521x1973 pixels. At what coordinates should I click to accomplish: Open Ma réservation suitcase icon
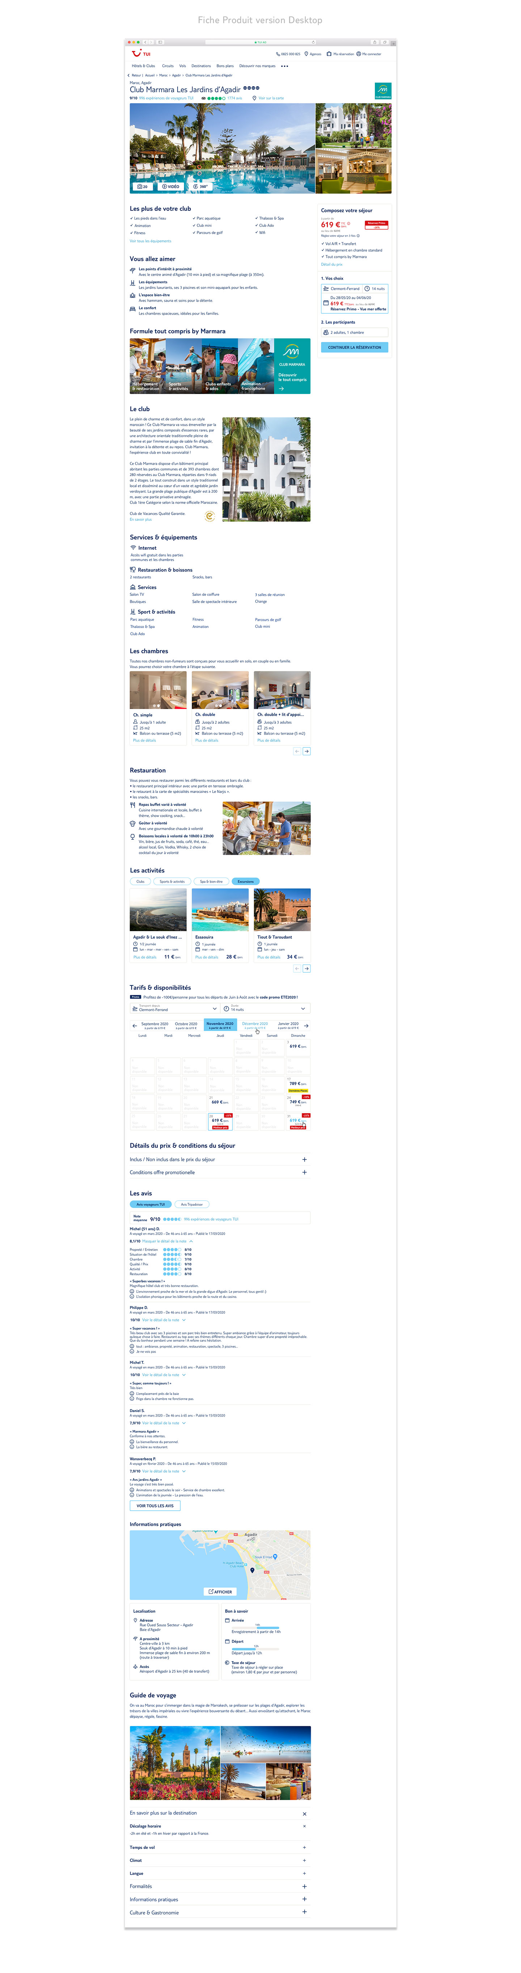[330, 54]
